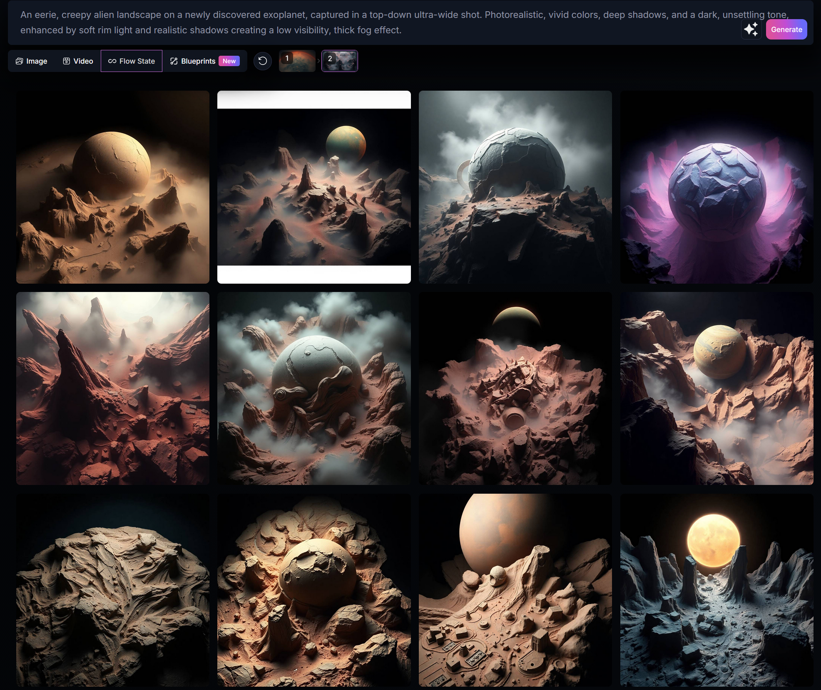Screen dimensions: 821x690
Task: Switch to the Image tab
Action: coord(32,61)
